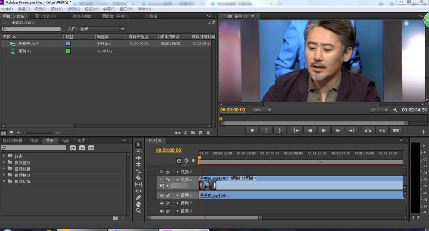The image size is (429, 231).
Task: Expand the 音频 1 track
Action: pyautogui.click(x=178, y=195)
